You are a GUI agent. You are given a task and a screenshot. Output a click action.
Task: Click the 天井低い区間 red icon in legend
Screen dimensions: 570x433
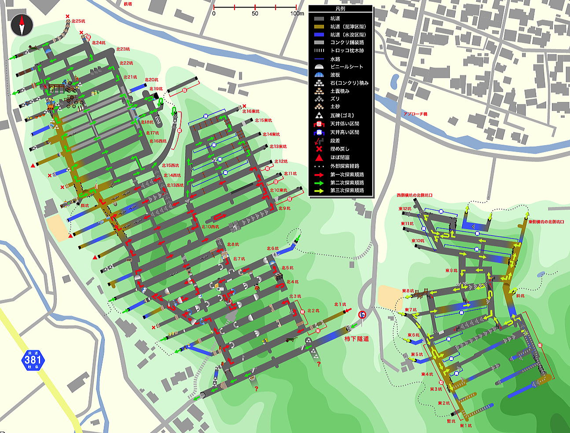pos(319,124)
